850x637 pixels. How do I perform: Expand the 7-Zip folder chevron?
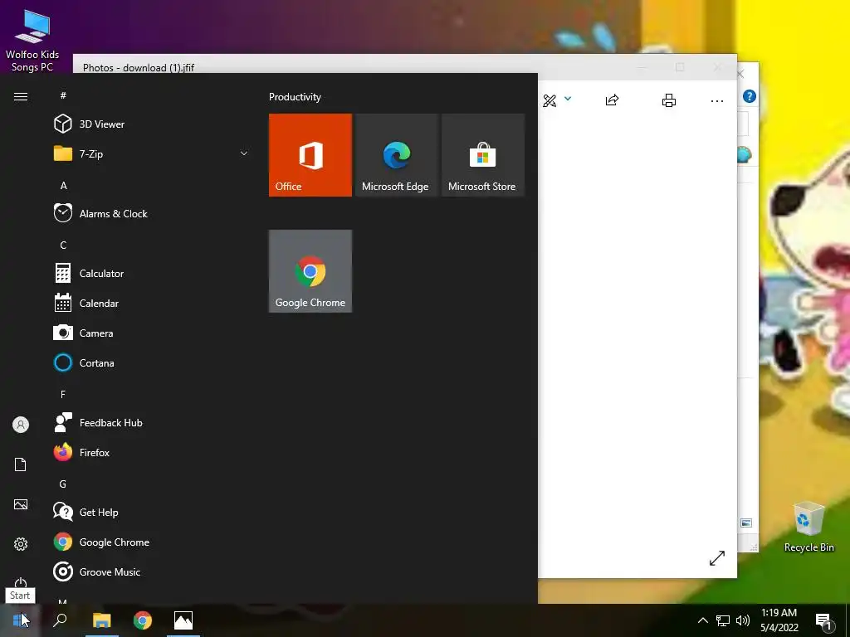click(244, 153)
